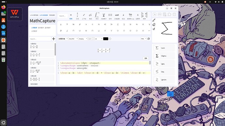Open the puzzle-piece plugin icon
This screenshot has width=225, height=126.
pos(169,14)
